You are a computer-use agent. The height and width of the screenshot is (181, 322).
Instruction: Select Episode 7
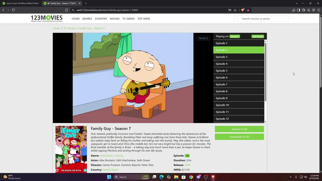[x=239, y=84]
